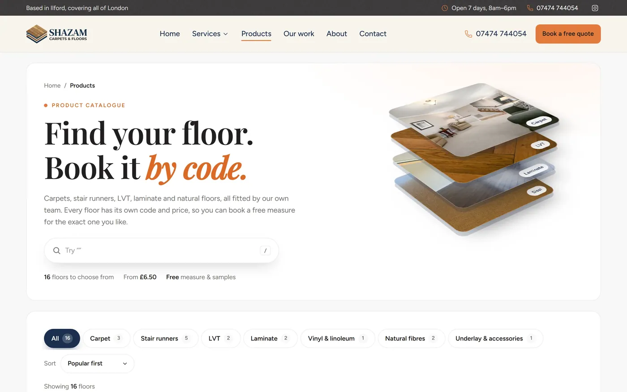627x392 pixels.
Task: Filter floors by Vinyl & linoleum
Action: click(x=338, y=338)
